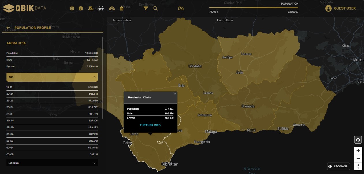364x174 pixels.
Task: Select the people demographics icon
Action: [x=101, y=8]
